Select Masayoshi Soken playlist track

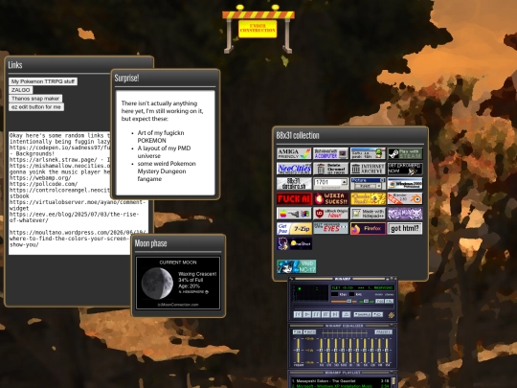click(x=340, y=380)
